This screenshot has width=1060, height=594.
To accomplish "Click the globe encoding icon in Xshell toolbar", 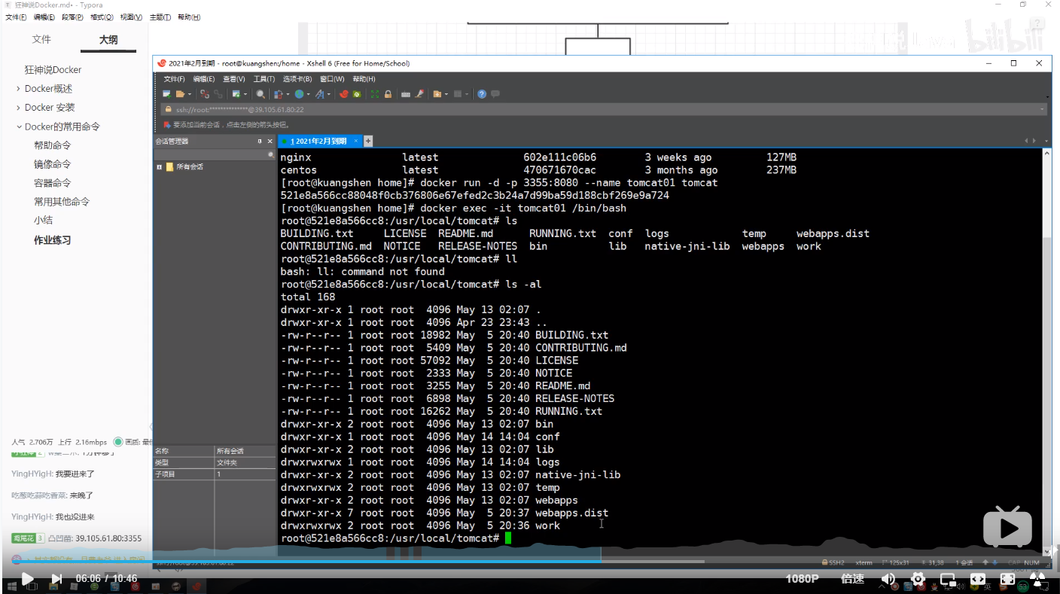I will click(x=299, y=94).
